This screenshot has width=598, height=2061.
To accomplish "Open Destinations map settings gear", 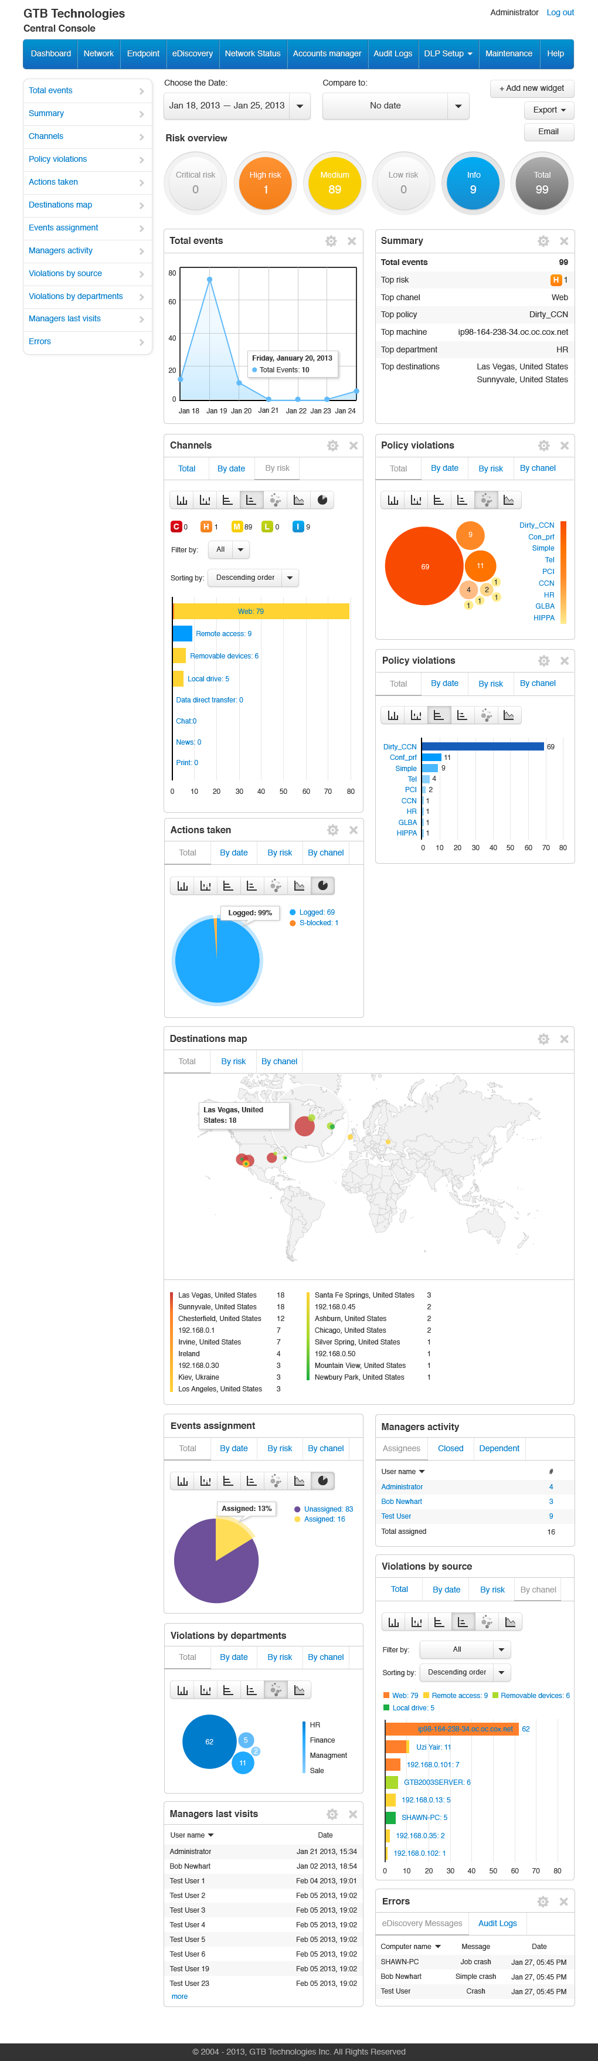I will [543, 1038].
